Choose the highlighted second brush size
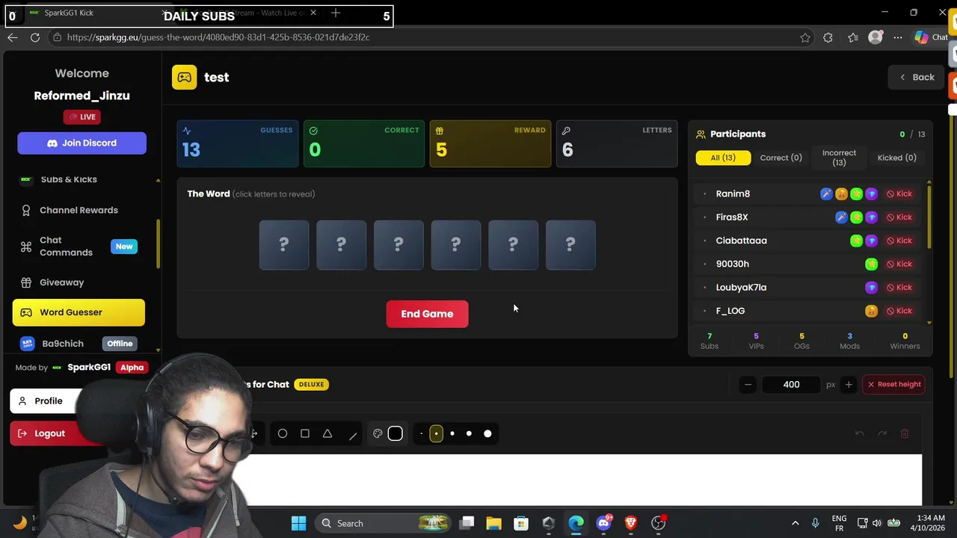The width and height of the screenshot is (957, 538). coord(437,433)
